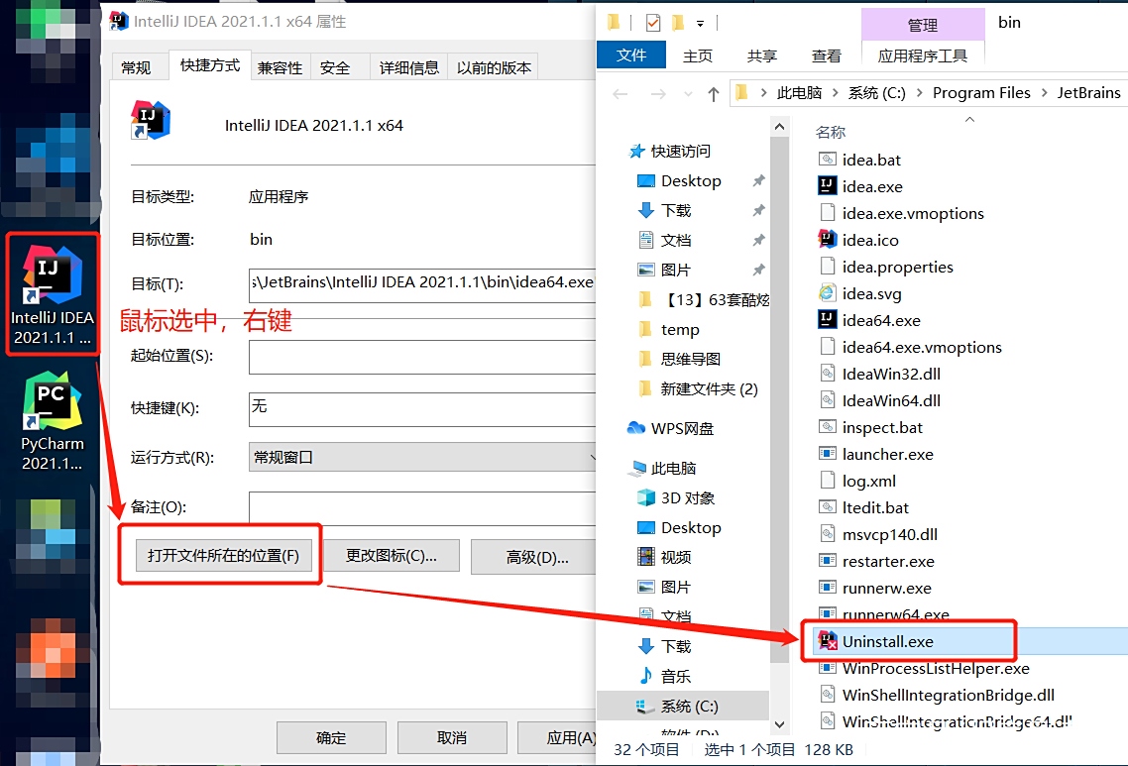This screenshot has height=766, width=1128.
Task: Click the 音乐 music note icon
Action: (646, 676)
